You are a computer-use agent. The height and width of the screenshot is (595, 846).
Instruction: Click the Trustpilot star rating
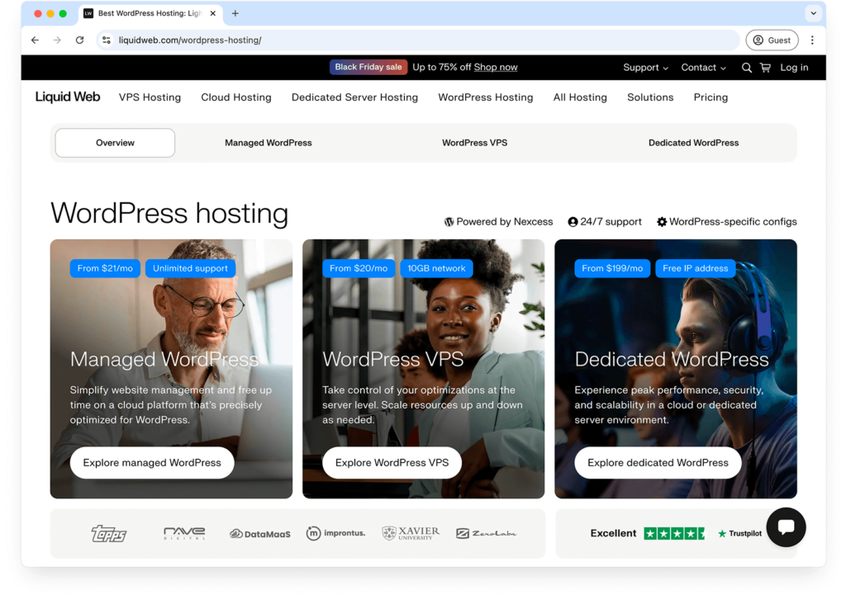pyautogui.click(x=674, y=534)
